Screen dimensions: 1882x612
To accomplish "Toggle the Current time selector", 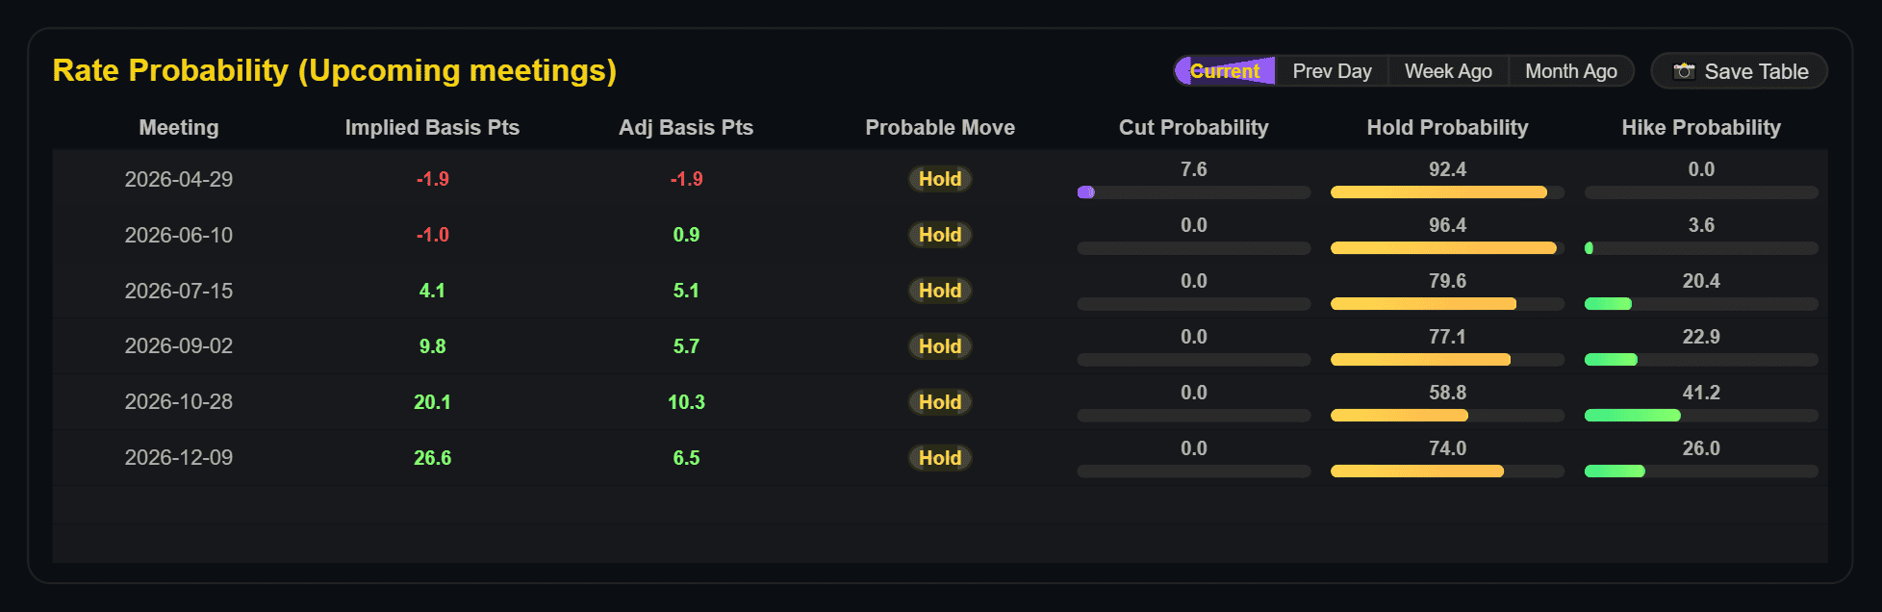I will tap(1225, 70).
